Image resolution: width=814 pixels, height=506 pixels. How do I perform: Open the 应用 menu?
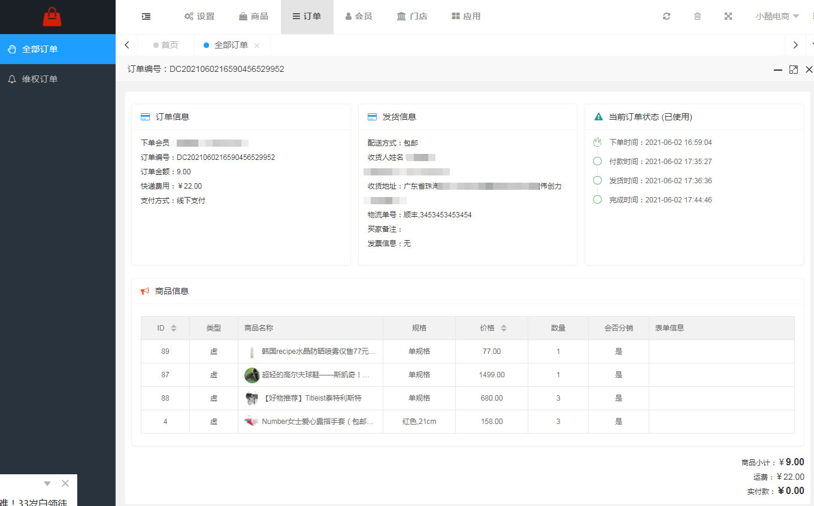[x=466, y=17]
